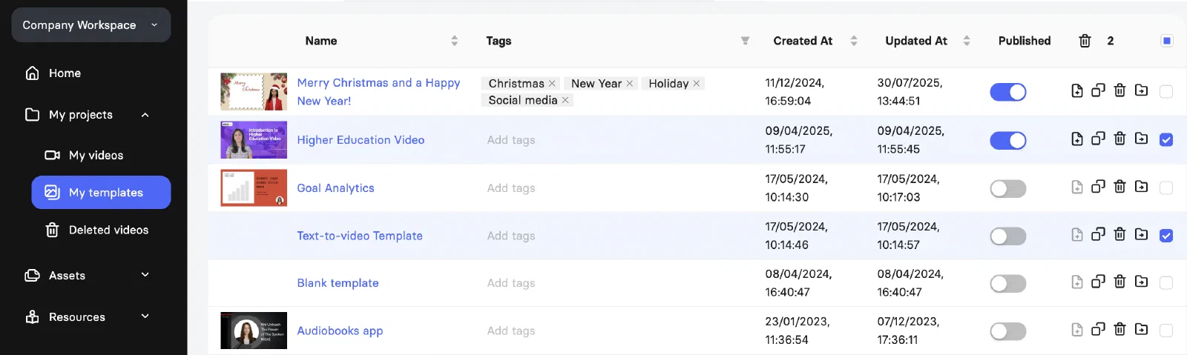This screenshot has height=355, width=1187.
Task: Uncheck the Higher Education Video row checkbox
Action: [x=1166, y=139]
